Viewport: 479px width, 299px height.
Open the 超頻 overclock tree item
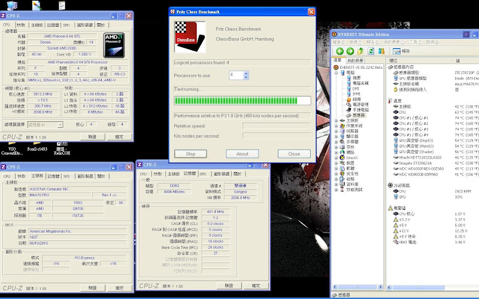point(356,99)
